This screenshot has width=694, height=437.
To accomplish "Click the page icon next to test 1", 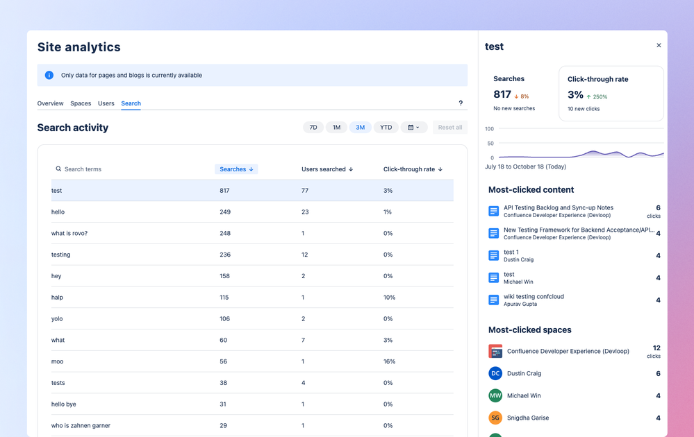I will [x=494, y=256].
